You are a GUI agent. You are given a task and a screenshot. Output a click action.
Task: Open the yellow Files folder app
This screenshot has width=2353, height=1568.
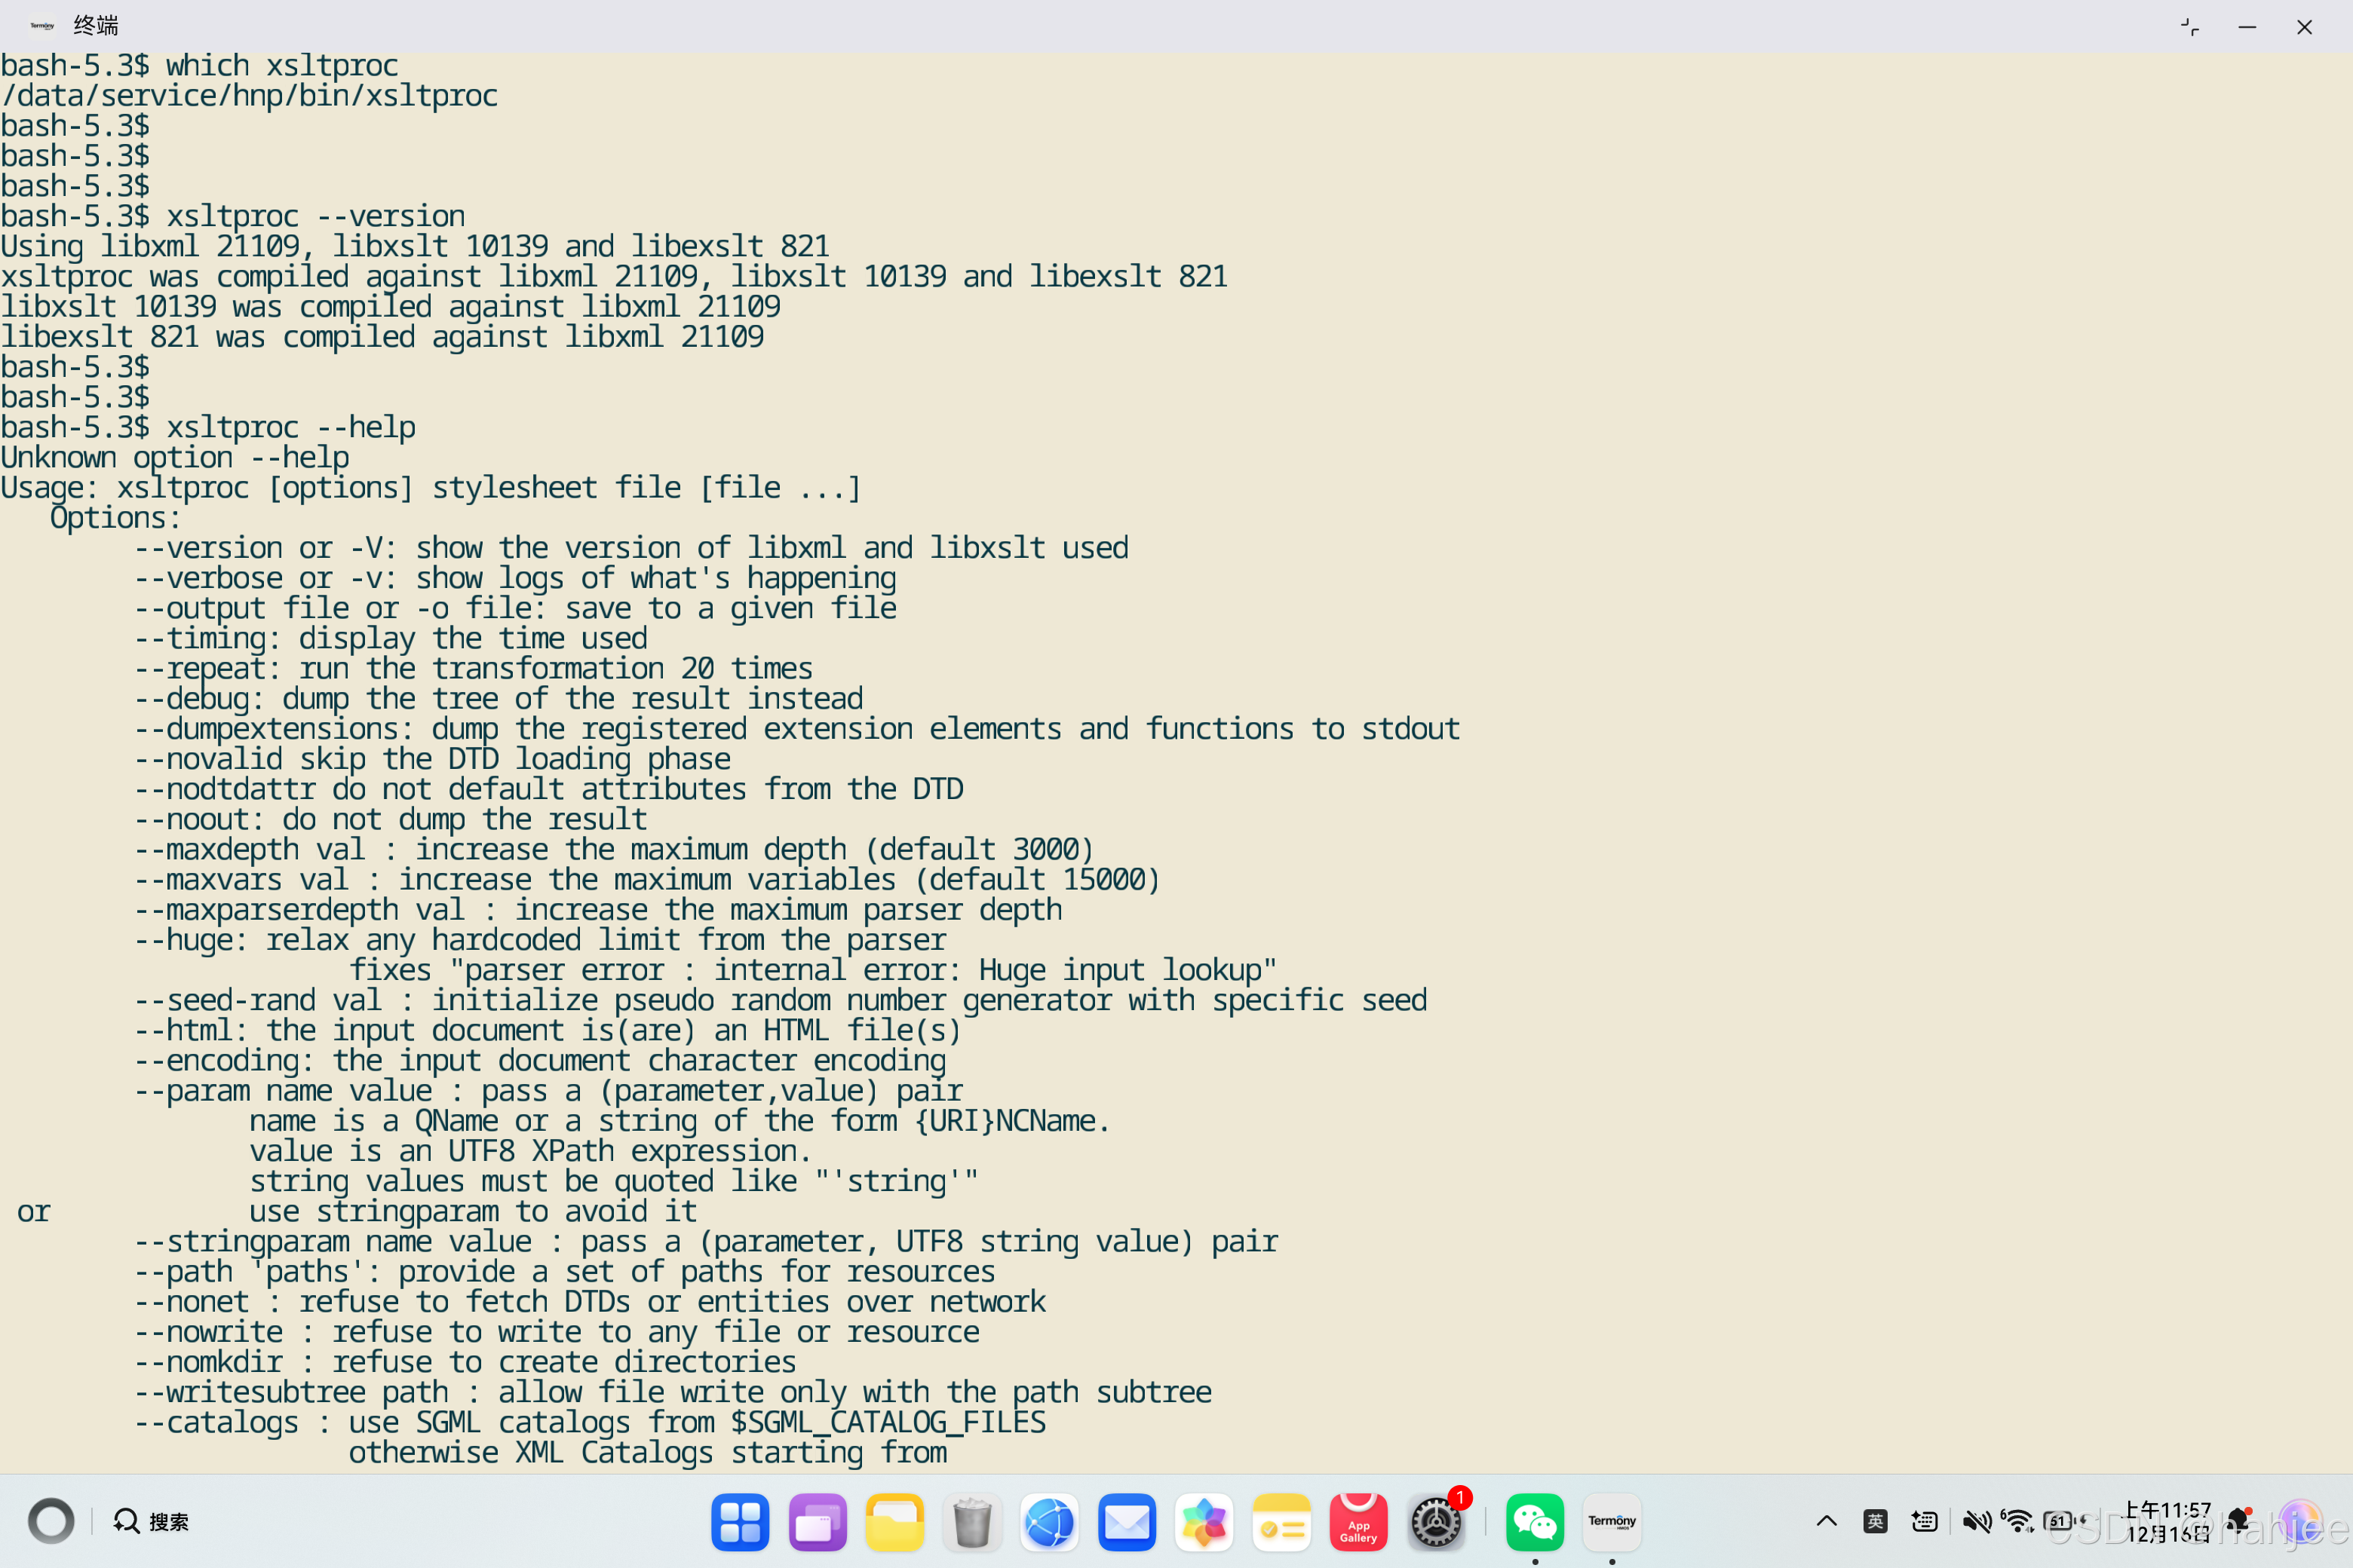coord(894,1522)
